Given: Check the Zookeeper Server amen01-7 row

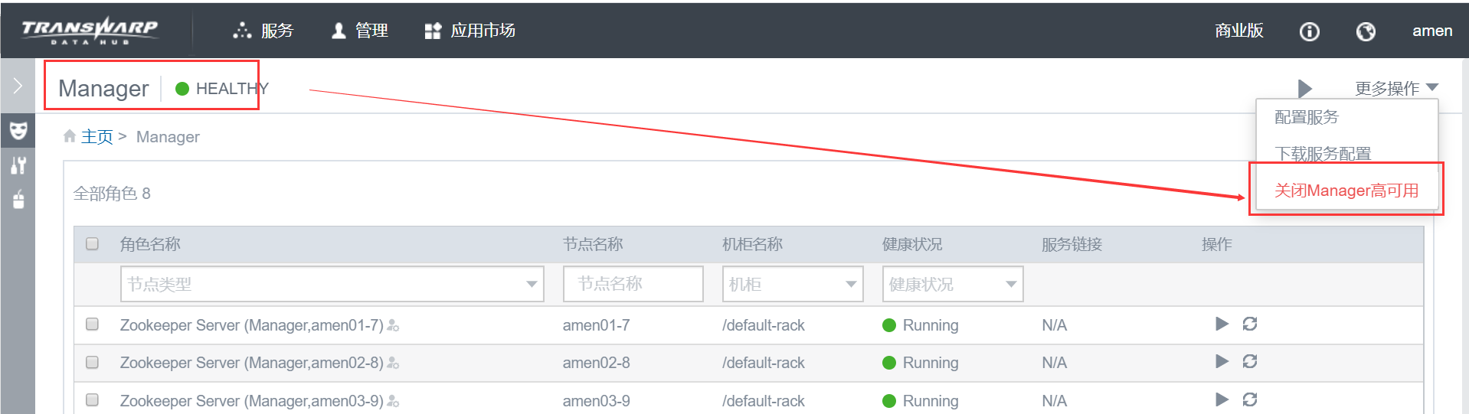Looking at the screenshot, I should point(93,324).
